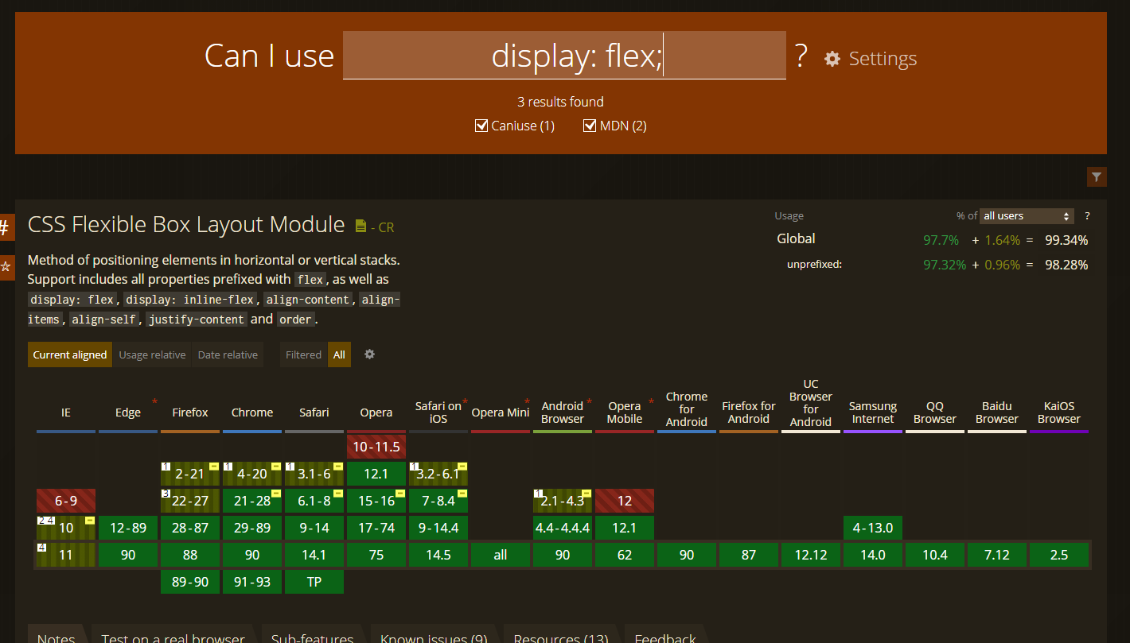Viewport: 1130px width, 643px height.
Task: Click the Firefox for Android column header
Action: click(x=749, y=413)
